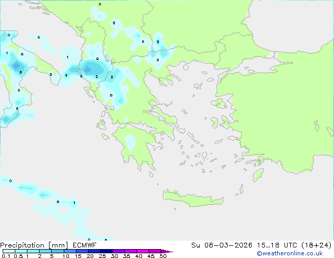The width and height of the screenshot is (334, 258).
Task: Click the dark navy 25–30 mm legend swatch
Action: tap(106, 251)
